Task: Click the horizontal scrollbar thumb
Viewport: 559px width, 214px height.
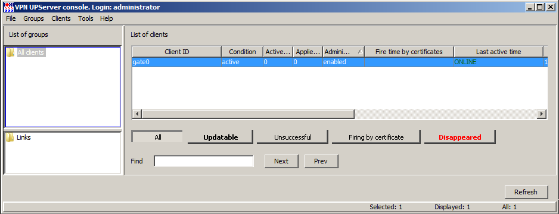Action: coord(248,114)
